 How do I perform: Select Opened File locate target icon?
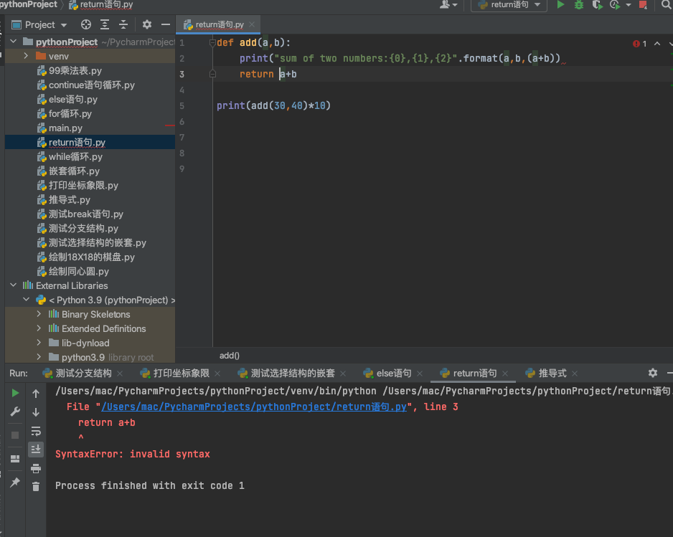pos(86,24)
